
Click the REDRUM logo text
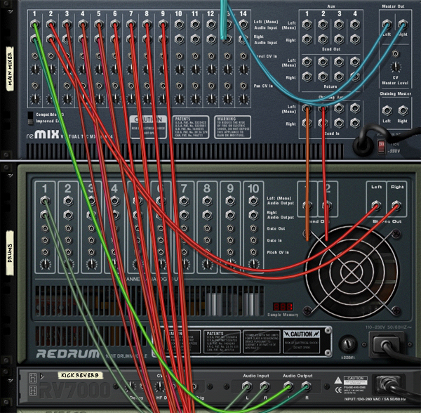coord(68,354)
